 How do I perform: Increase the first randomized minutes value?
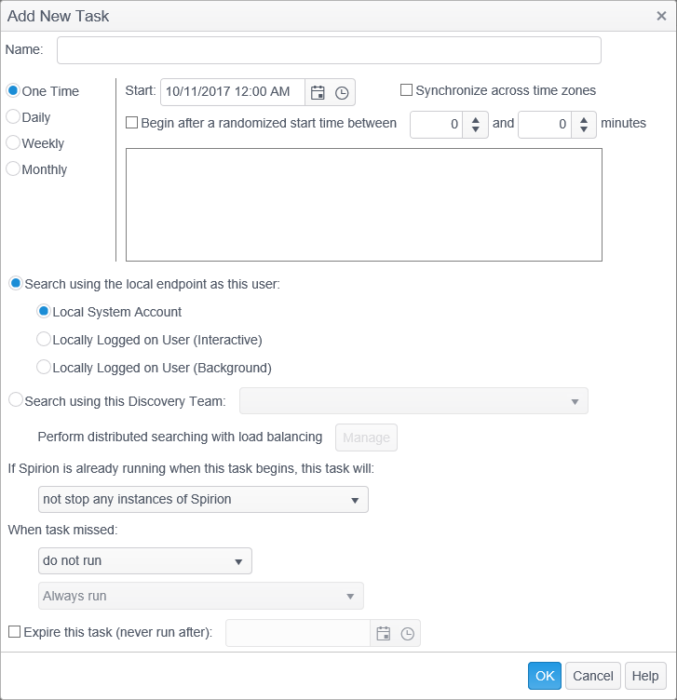point(476,118)
